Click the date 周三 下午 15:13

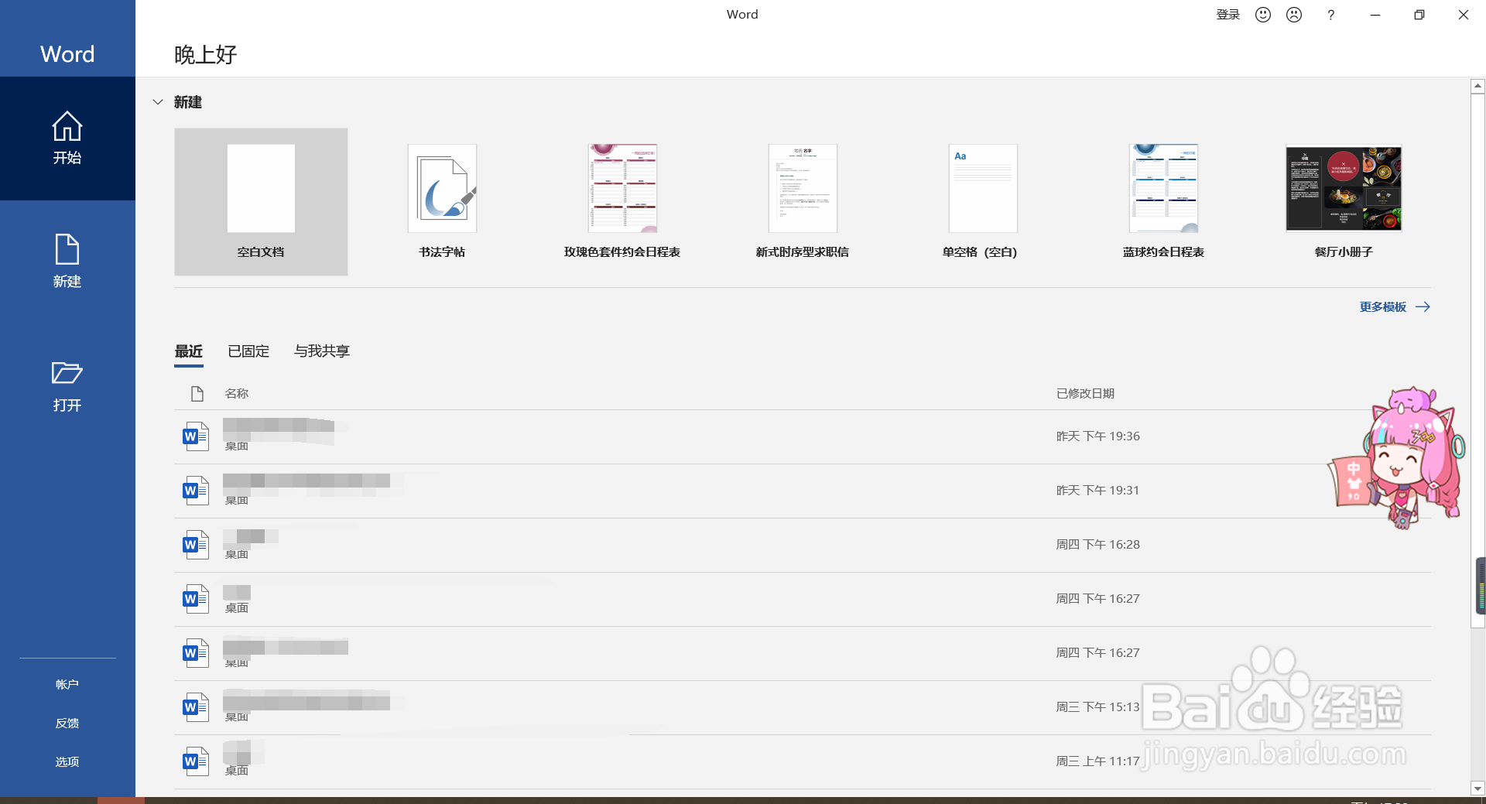[x=1098, y=707]
